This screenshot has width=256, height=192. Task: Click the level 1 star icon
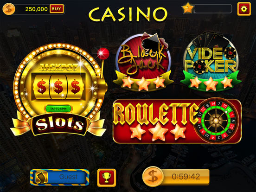pyautogui.click(x=188, y=8)
